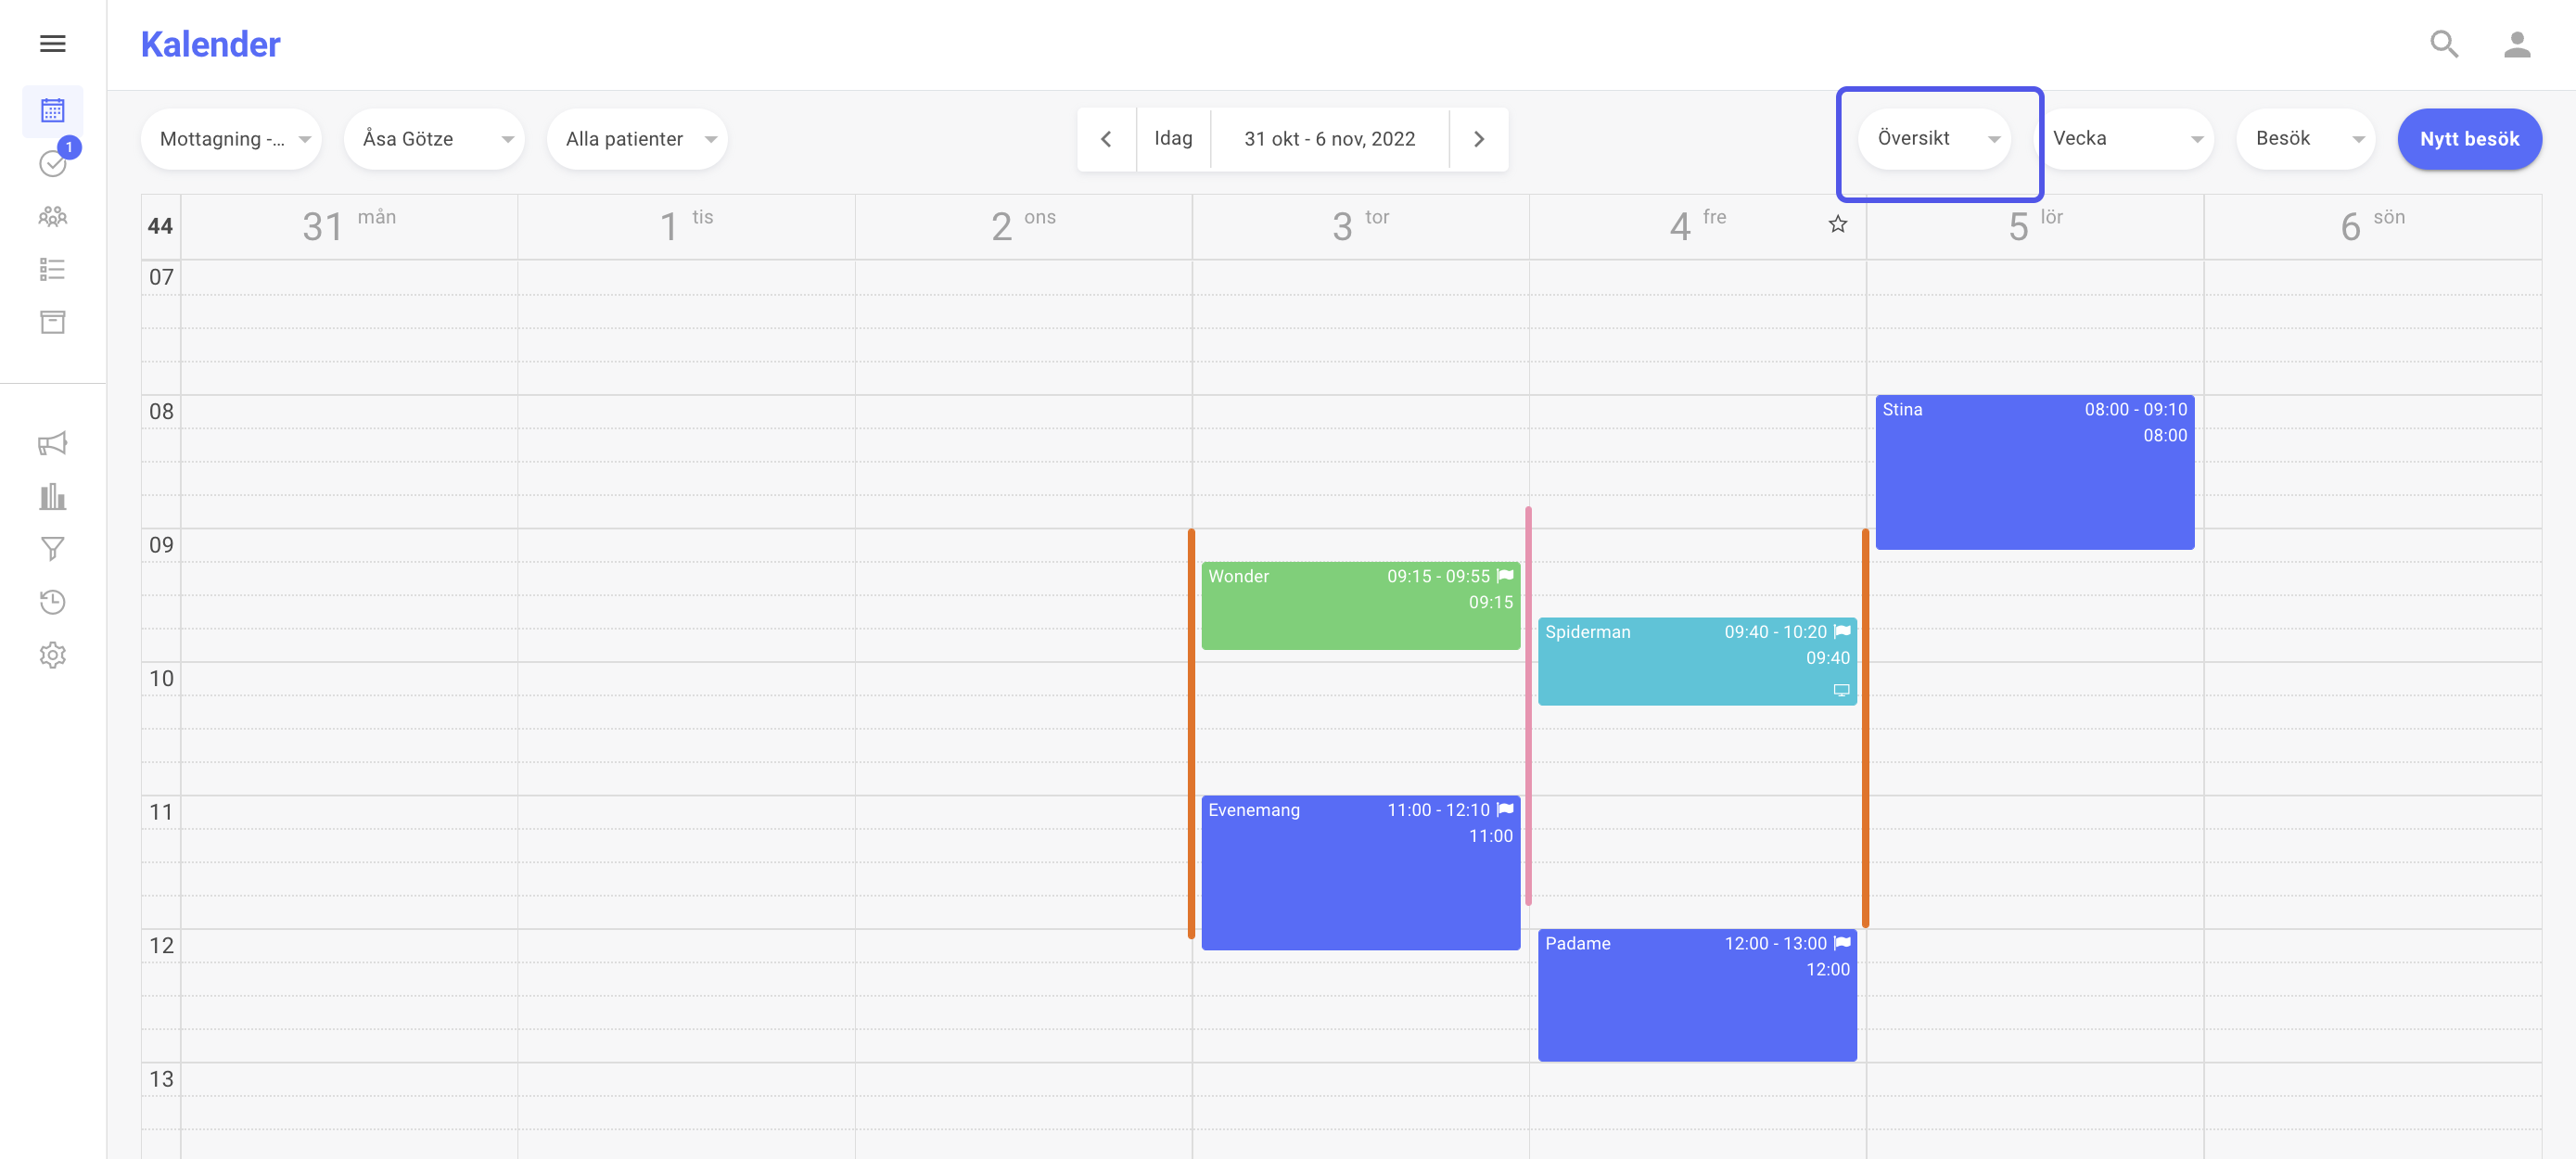Open the archive box icon
Screen dimensions: 2576x1159
pyautogui.click(x=52, y=322)
